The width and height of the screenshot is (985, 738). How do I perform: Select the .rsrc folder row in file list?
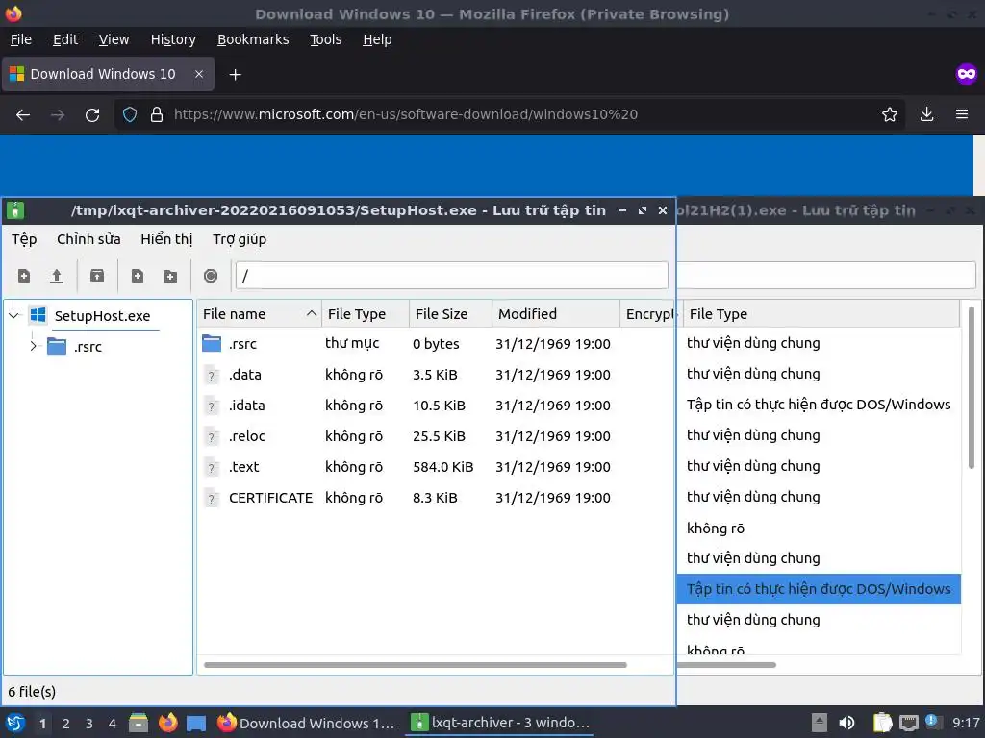(436, 344)
